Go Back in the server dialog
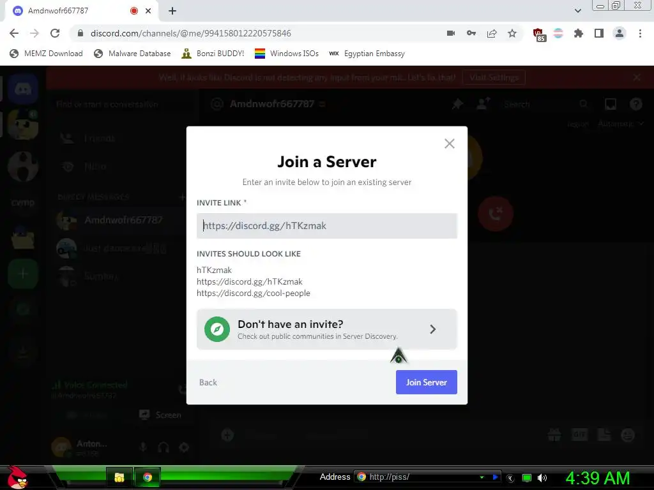654x490 pixels. pyautogui.click(x=208, y=382)
